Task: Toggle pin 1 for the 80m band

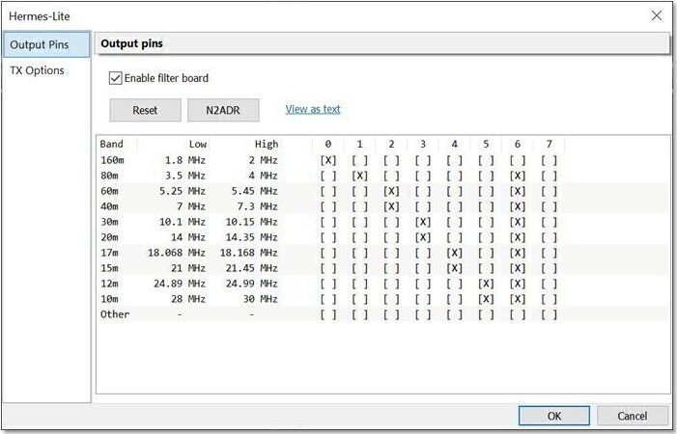Action: click(x=359, y=176)
